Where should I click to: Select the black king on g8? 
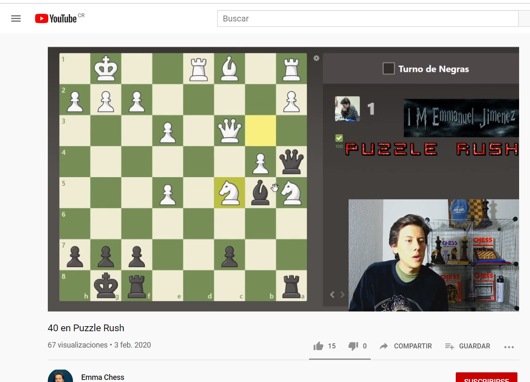pos(106,285)
